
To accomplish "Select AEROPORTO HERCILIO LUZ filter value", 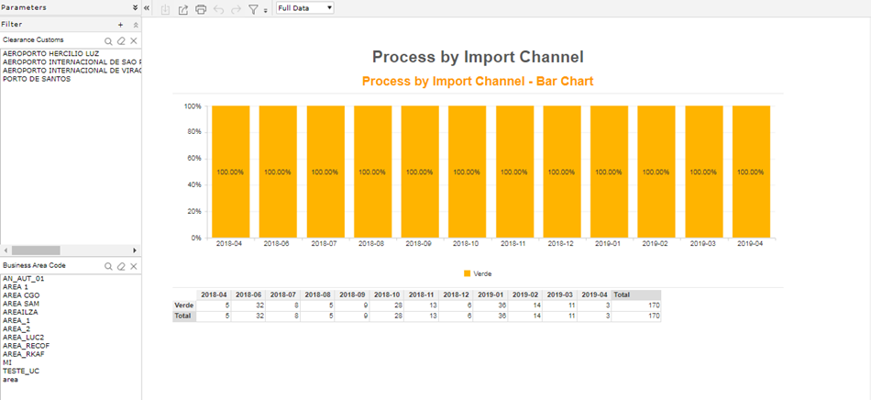I will click(51, 54).
